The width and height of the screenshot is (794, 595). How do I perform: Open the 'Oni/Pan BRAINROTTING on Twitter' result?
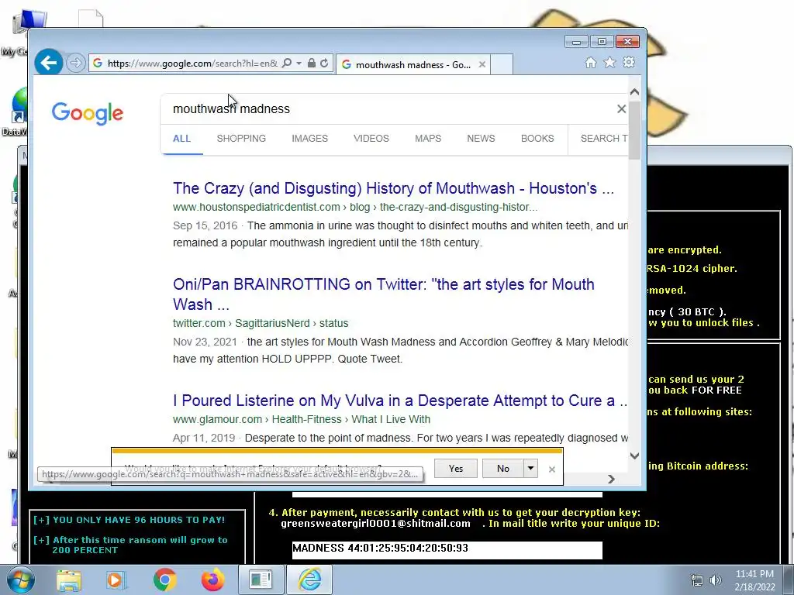tap(383, 294)
